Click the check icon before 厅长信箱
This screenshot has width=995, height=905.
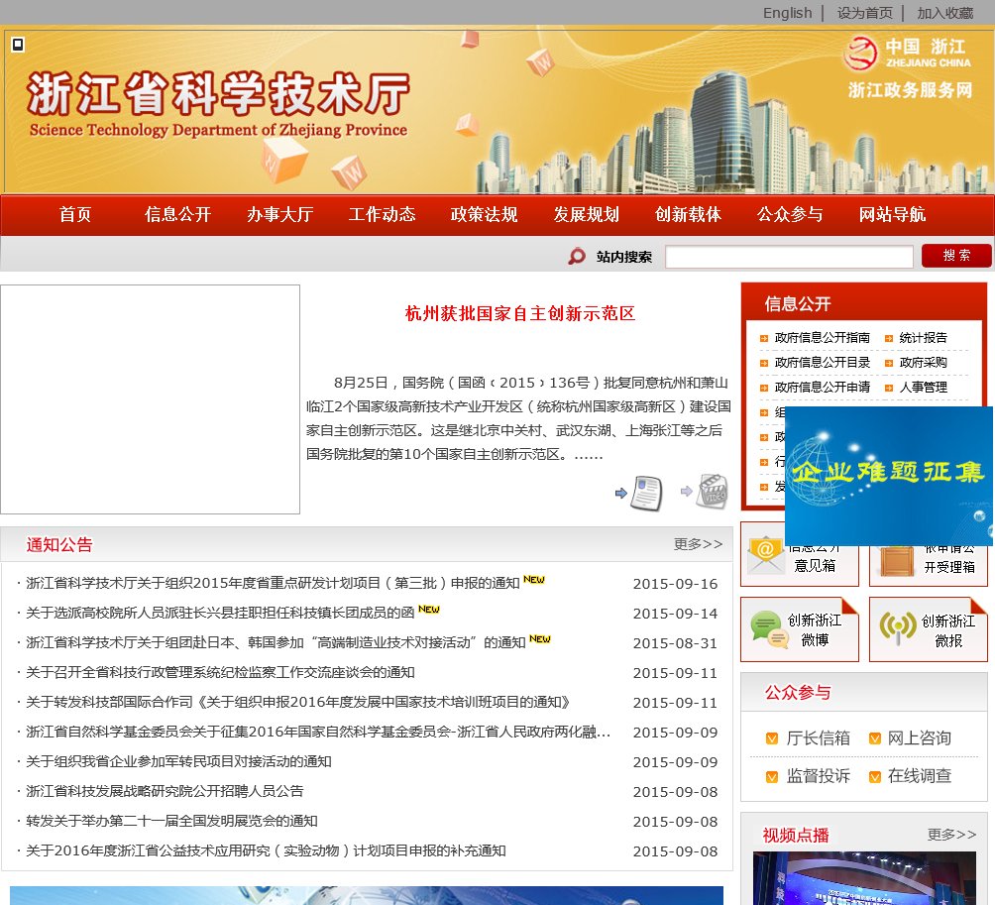click(x=772, y=738)
